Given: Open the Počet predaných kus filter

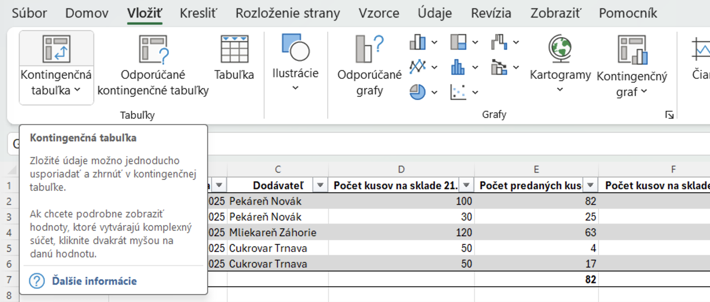Looking at the screenshot, I should (590, 185).
